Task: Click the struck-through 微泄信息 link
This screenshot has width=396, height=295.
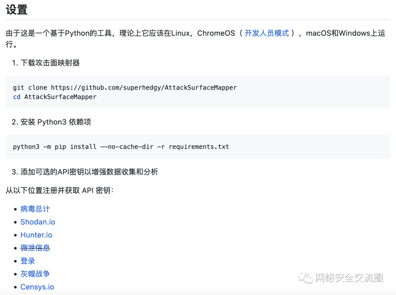Action: click(x=35, y=248)
